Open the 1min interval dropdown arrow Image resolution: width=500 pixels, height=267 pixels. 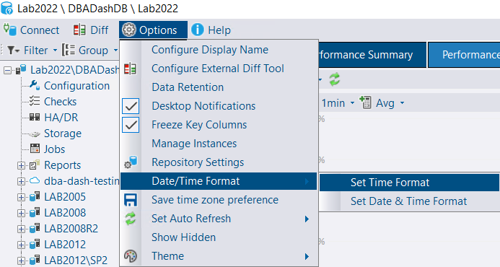pos(352,103)
